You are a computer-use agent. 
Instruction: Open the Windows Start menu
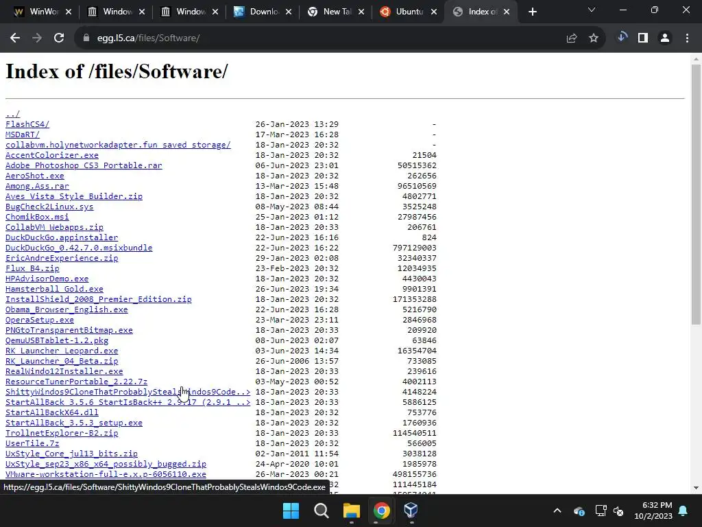(x=291, y=511)
